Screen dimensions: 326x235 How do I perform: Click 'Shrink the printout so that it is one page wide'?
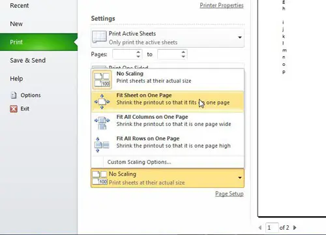pyautogui.click(x=173, y=124)
